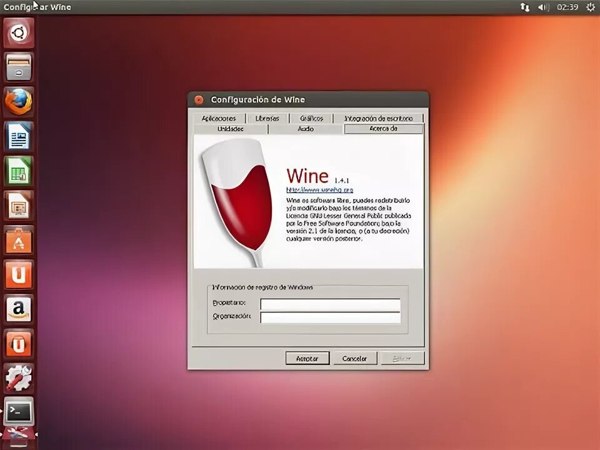This screenshot has height=450, width=600.
Task: Open Amazon launcher icon
Action: [19, 309]
